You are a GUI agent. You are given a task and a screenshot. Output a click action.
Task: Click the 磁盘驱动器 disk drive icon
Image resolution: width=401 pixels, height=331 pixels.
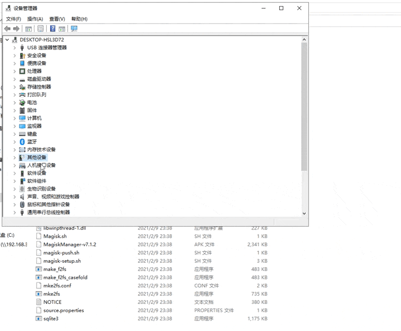[22, 79]
